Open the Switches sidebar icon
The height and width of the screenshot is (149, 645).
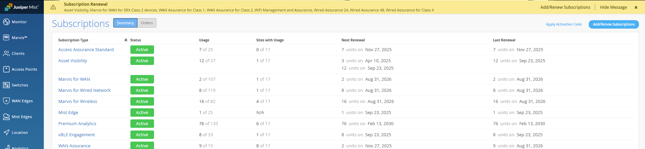click(6, 85)
